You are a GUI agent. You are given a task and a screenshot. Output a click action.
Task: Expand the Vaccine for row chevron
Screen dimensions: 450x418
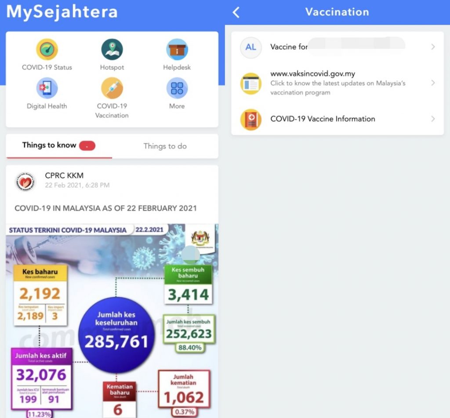click(433, 47)
